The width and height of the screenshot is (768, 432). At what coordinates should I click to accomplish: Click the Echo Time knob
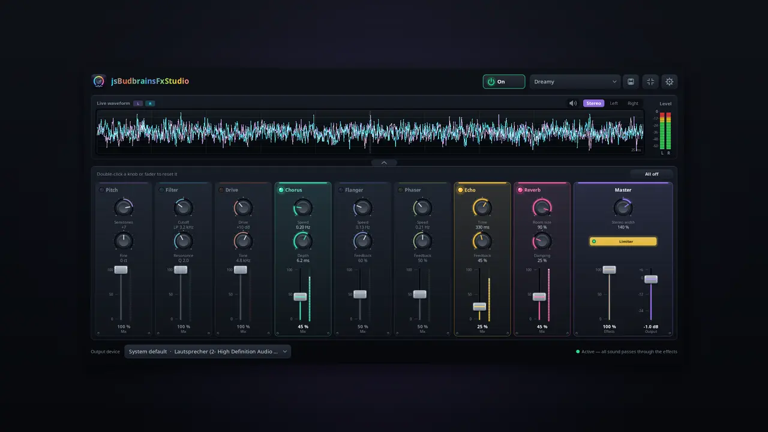coord(482,208)
